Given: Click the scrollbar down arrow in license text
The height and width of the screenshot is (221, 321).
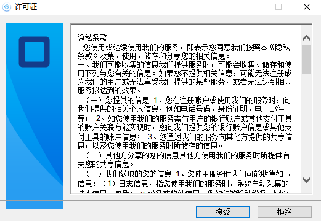Looking at the screenshot, I should (306, 180).
